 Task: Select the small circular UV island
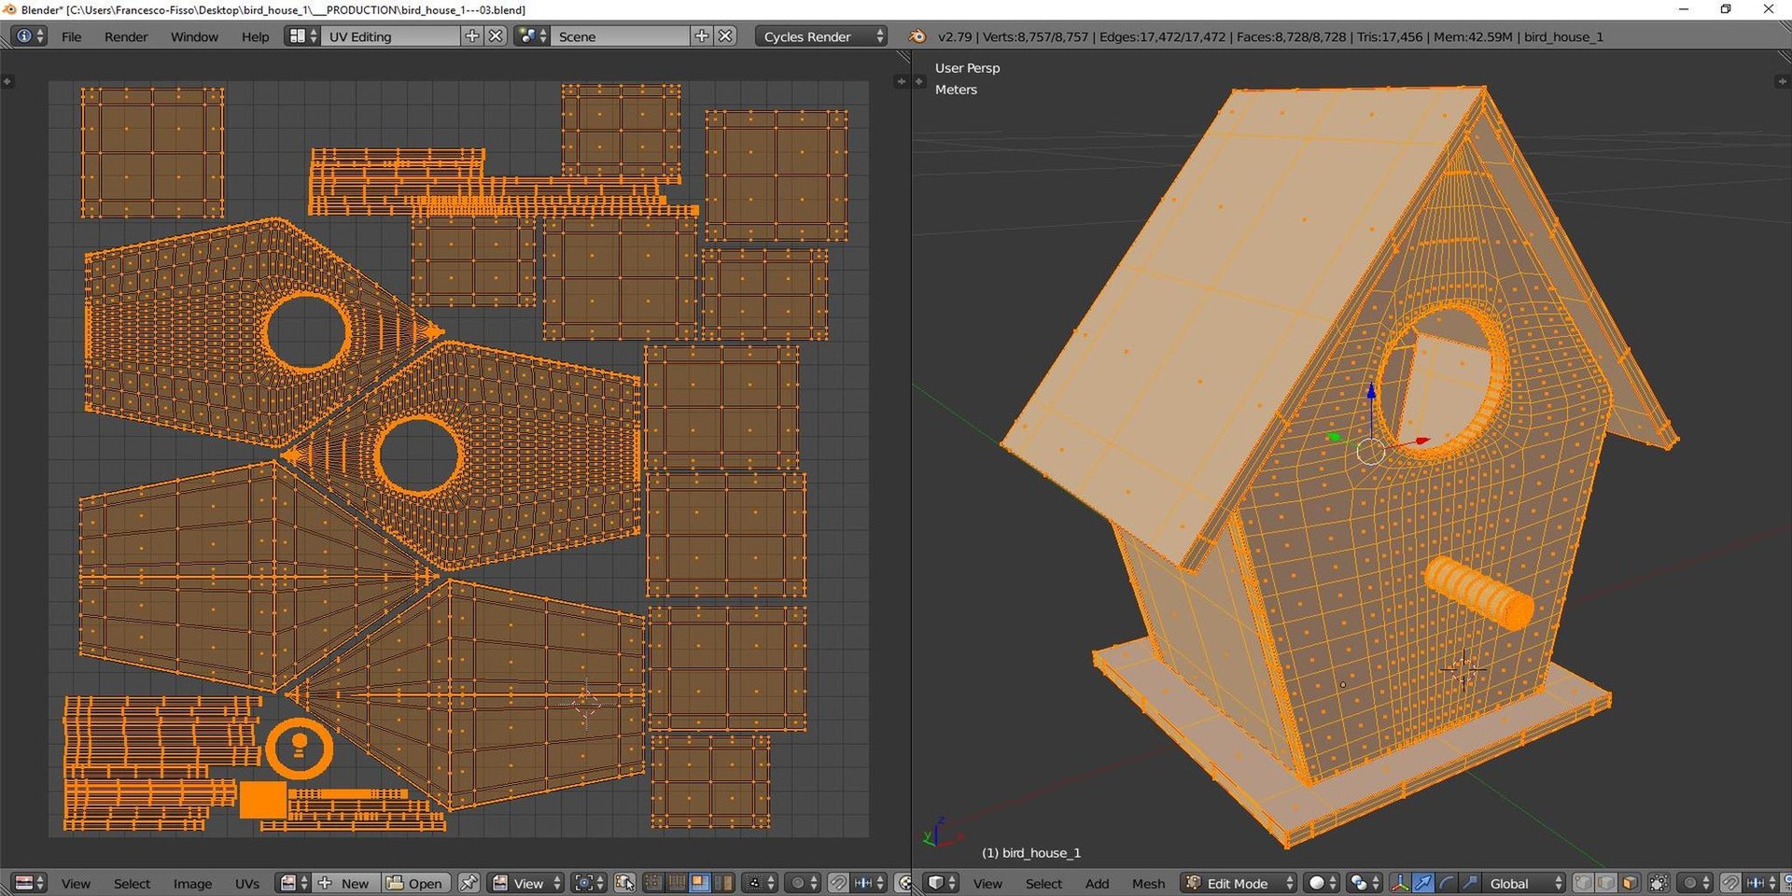click(299, 749)
